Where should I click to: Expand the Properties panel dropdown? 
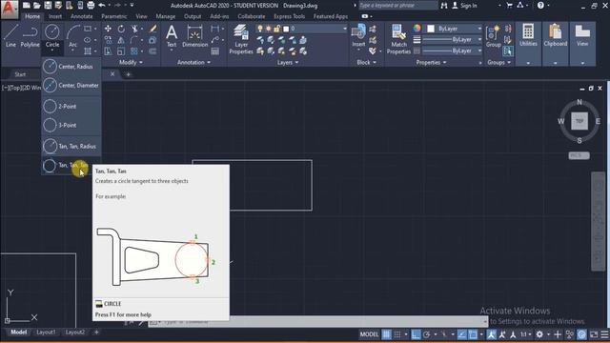431,62
